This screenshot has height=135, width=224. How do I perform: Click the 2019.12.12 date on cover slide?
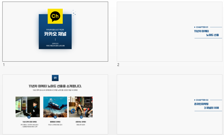pos(55,44)
